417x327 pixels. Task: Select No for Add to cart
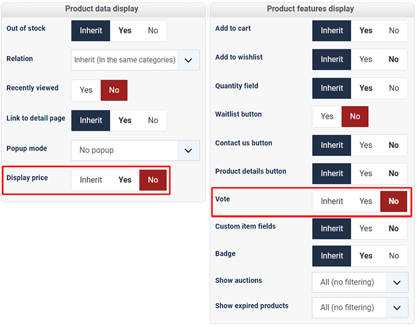394,30
